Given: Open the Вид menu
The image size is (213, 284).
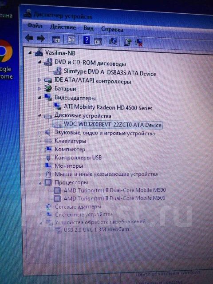Looking at the screenshot, I should click(88, 28).
